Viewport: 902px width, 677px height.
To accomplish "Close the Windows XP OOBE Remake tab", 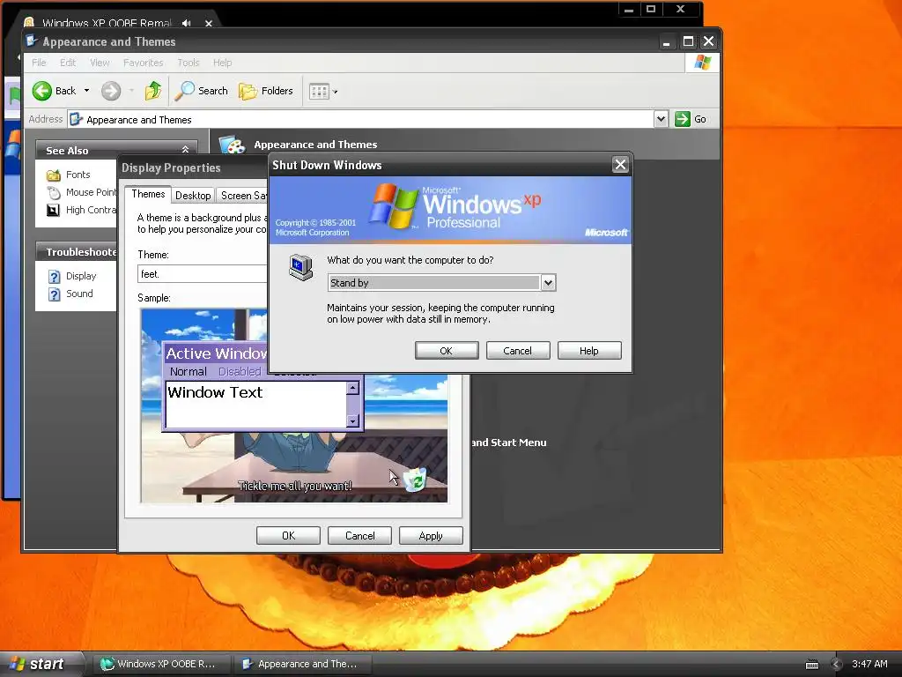I will coord(209,24).
